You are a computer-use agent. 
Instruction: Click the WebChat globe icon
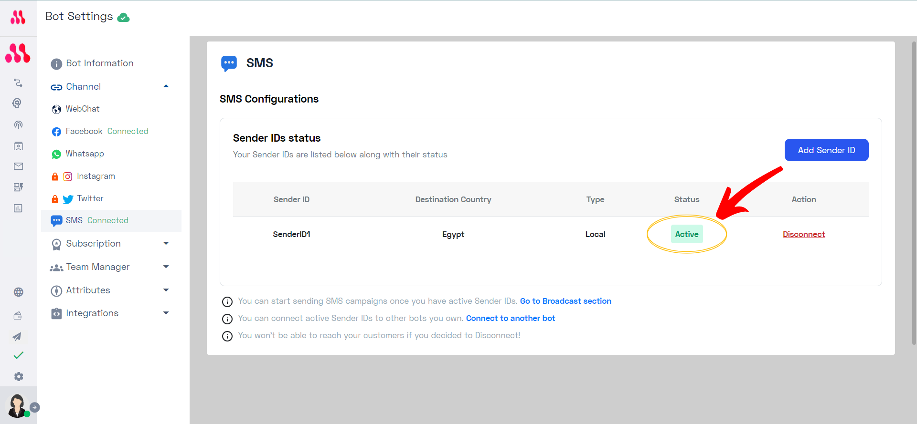point(56,109)
